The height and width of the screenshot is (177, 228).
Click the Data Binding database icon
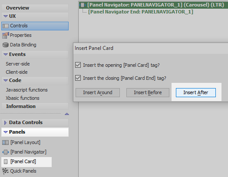pos(6,45)
